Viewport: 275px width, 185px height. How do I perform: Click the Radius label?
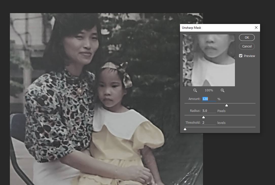(195, 111)
